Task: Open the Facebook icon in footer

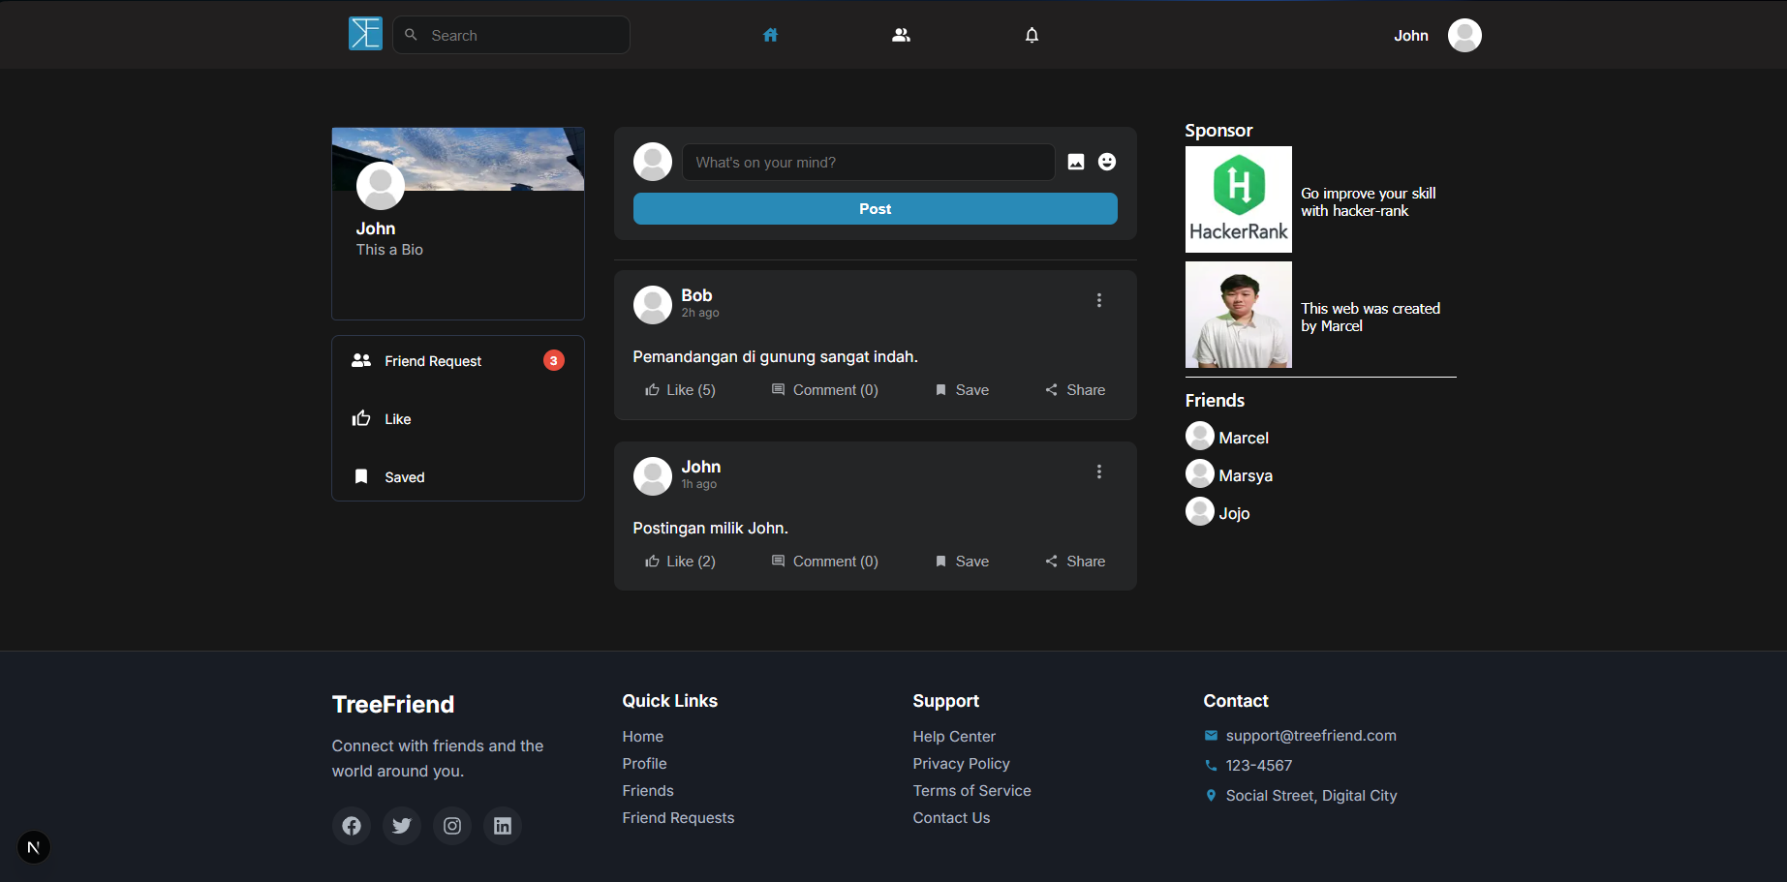Action: pyautogui.click(x=352, y=826)
